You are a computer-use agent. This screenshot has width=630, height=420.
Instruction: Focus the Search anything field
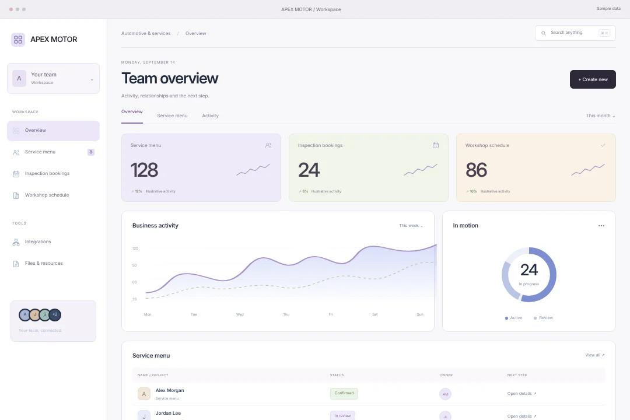(x=575, y=33)
